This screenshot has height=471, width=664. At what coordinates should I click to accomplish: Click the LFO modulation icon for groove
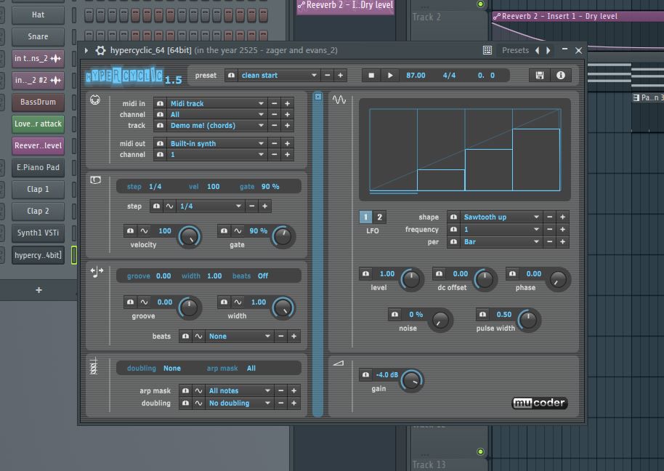[144, 302]
